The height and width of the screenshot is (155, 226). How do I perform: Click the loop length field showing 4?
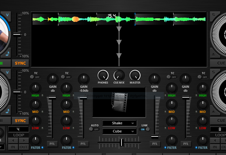pos(19,129)
